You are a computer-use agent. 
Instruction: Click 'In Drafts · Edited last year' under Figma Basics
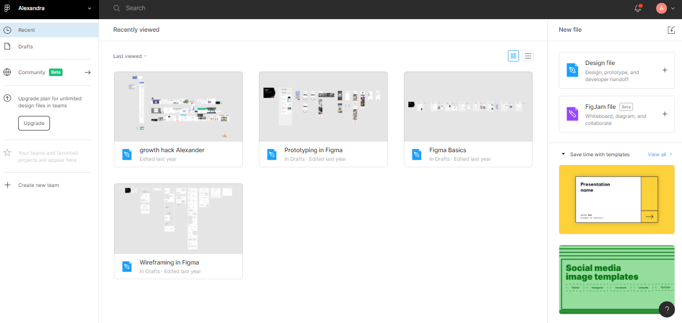pos(460,159)
